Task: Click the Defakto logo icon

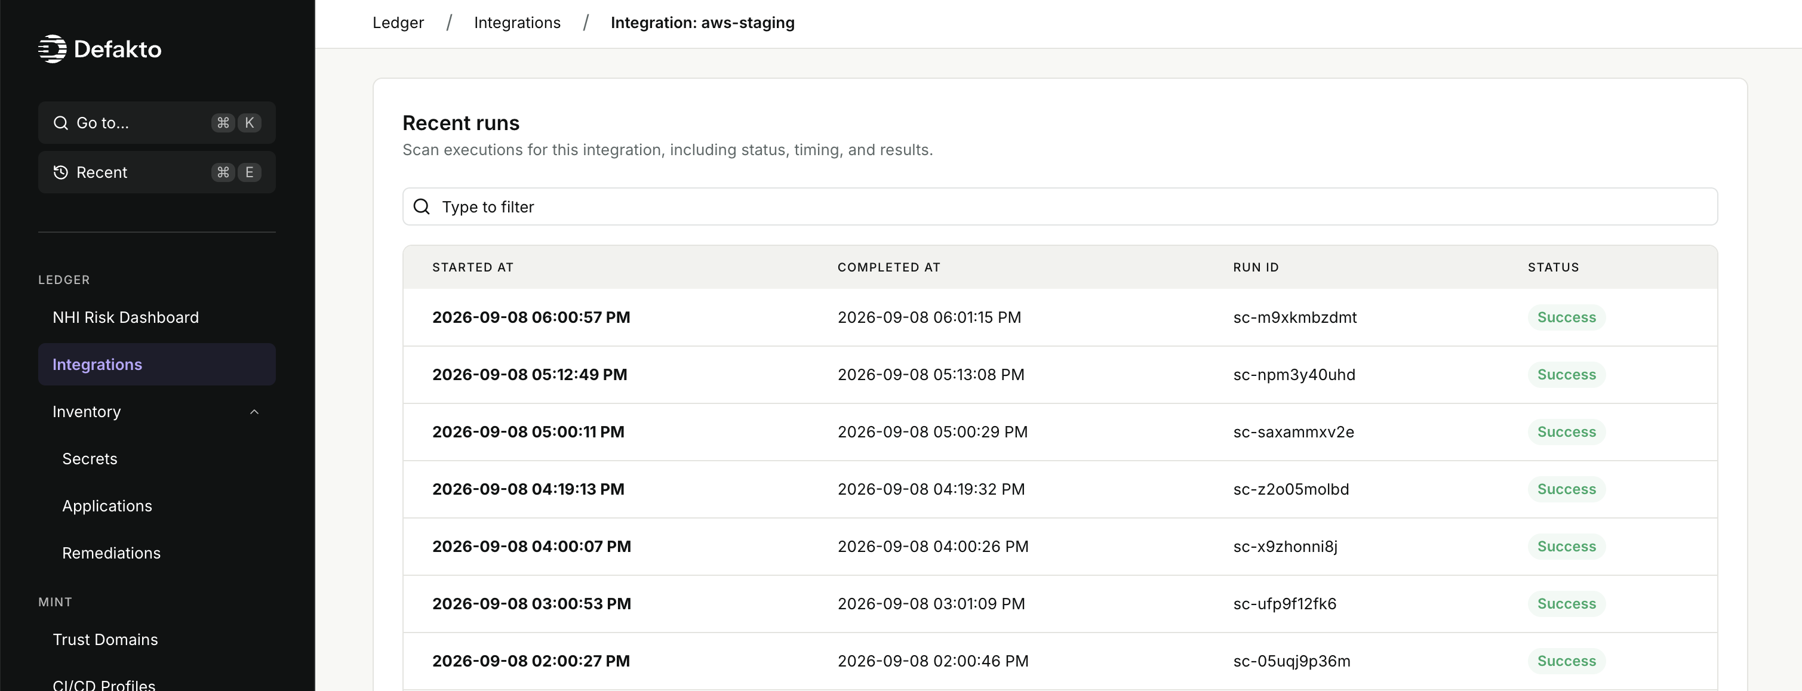Action: click(x=53, y=49)
